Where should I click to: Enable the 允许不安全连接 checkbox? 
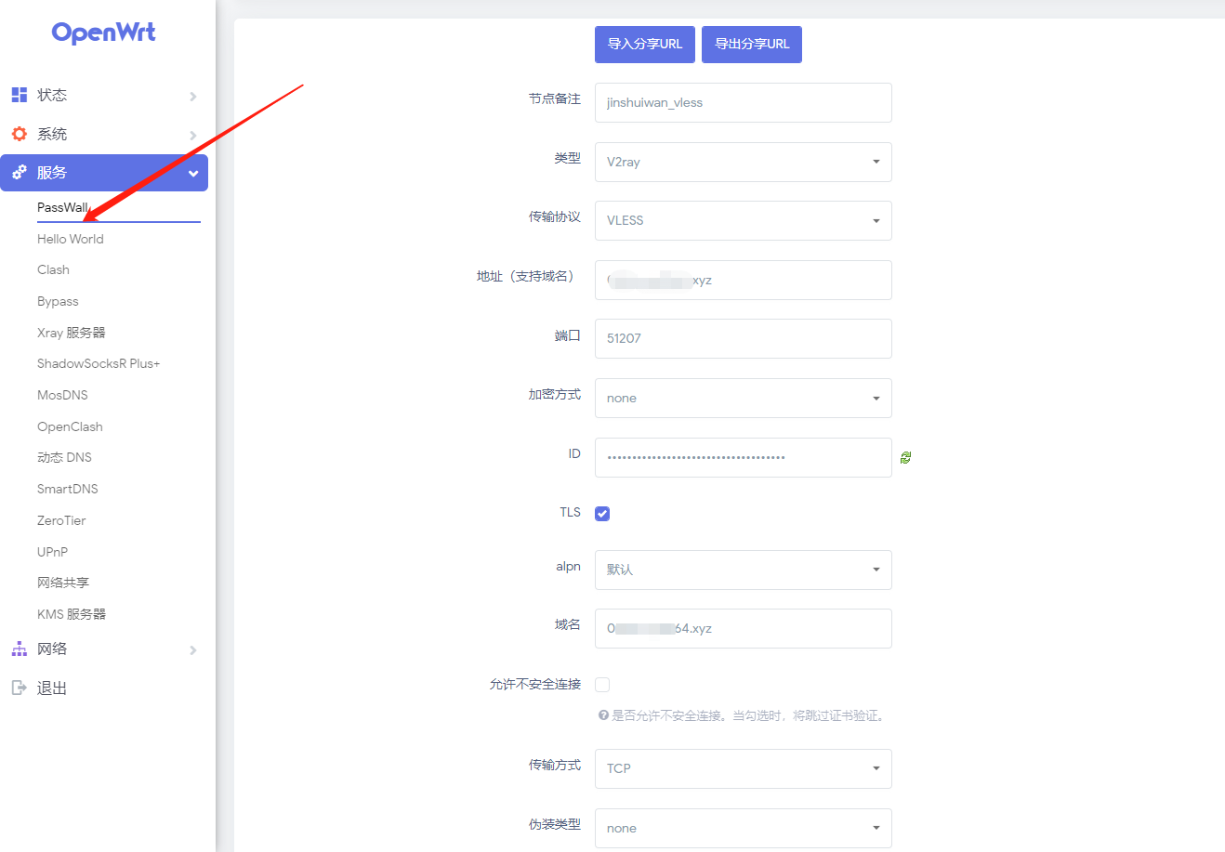point(602,685)
